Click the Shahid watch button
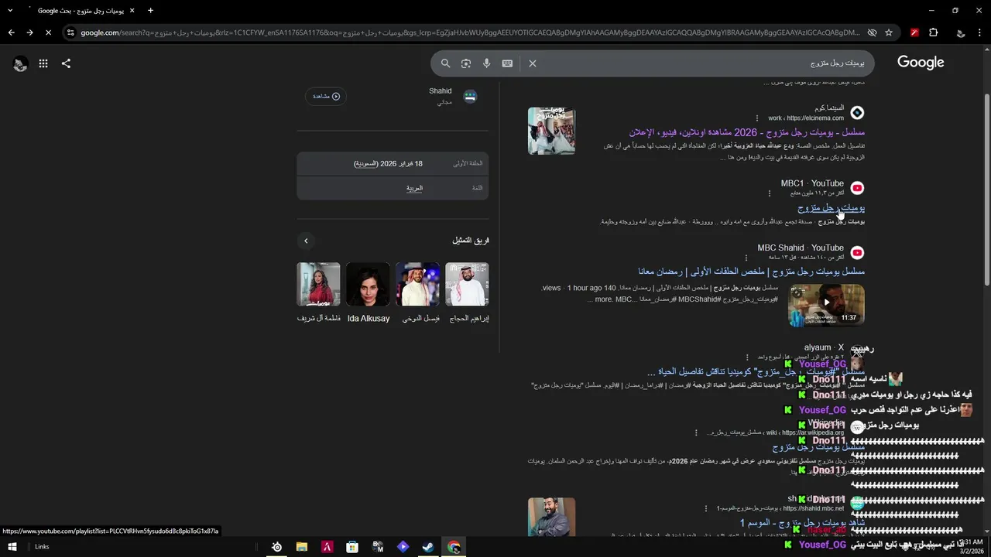This screenshot has height=557, width=991. point(326,96)
